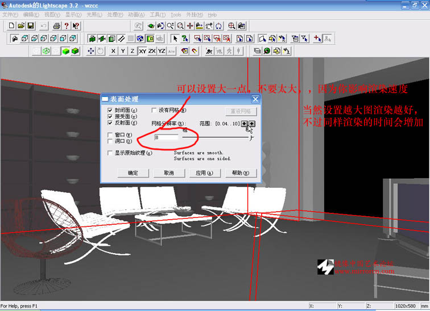Open the 文件(F) menu

tap(10, 15)
